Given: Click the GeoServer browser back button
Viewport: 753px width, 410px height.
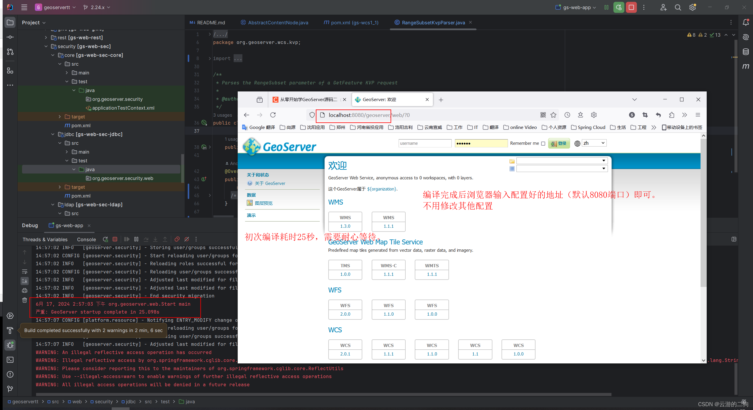Looking at the screenshot, I should [247, 115].
